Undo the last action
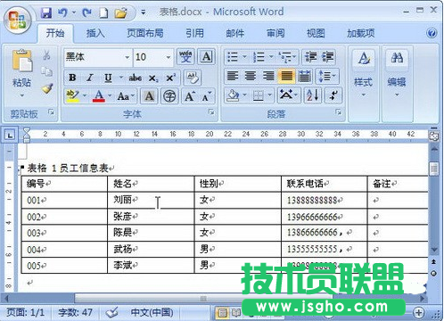Viewport: 444px width, 321px height. [62, 12]
